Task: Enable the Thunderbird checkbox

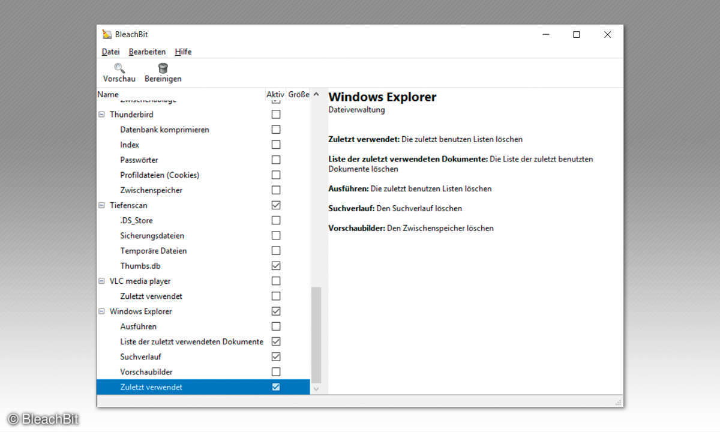Action: point(276,114)
